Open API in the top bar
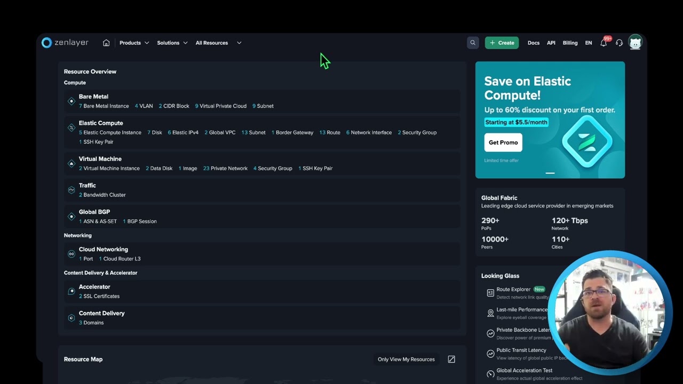 (x=551, y=43)
